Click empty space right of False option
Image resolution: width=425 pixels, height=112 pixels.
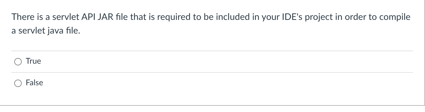pos(228,83)
